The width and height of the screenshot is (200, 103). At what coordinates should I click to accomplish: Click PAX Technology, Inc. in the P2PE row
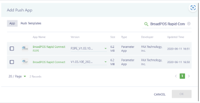click(x=152, y=49)
